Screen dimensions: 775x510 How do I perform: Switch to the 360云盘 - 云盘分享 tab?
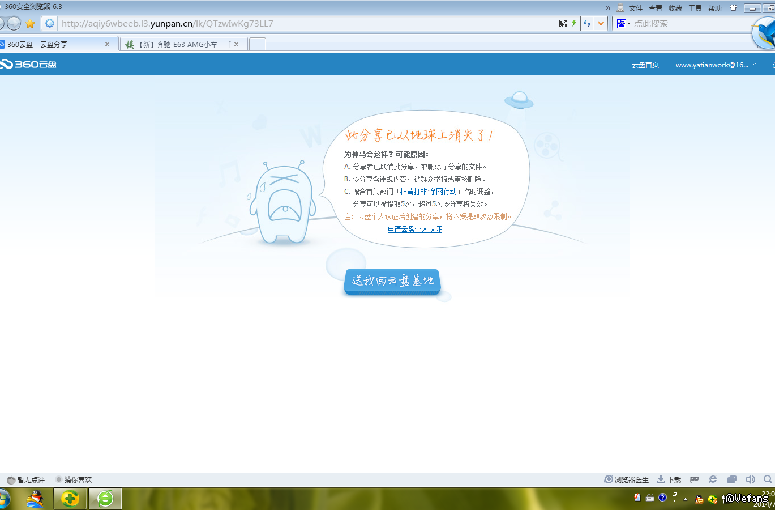click(x=59, y=44)
